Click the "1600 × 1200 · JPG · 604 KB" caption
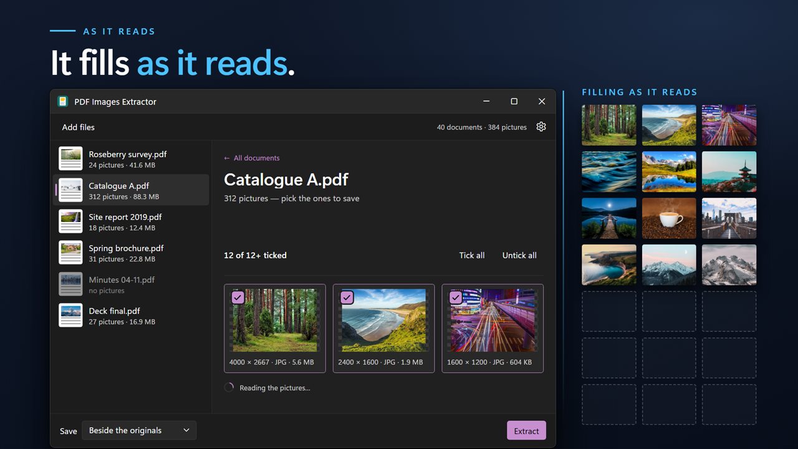Viewport: 798px width, 449px height. coord(489,362)
